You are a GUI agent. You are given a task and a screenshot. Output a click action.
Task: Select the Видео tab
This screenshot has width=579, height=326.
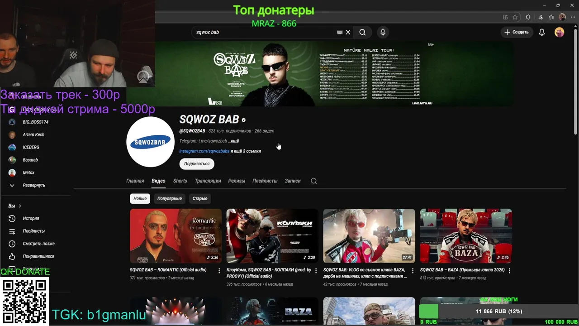(158, 181)
